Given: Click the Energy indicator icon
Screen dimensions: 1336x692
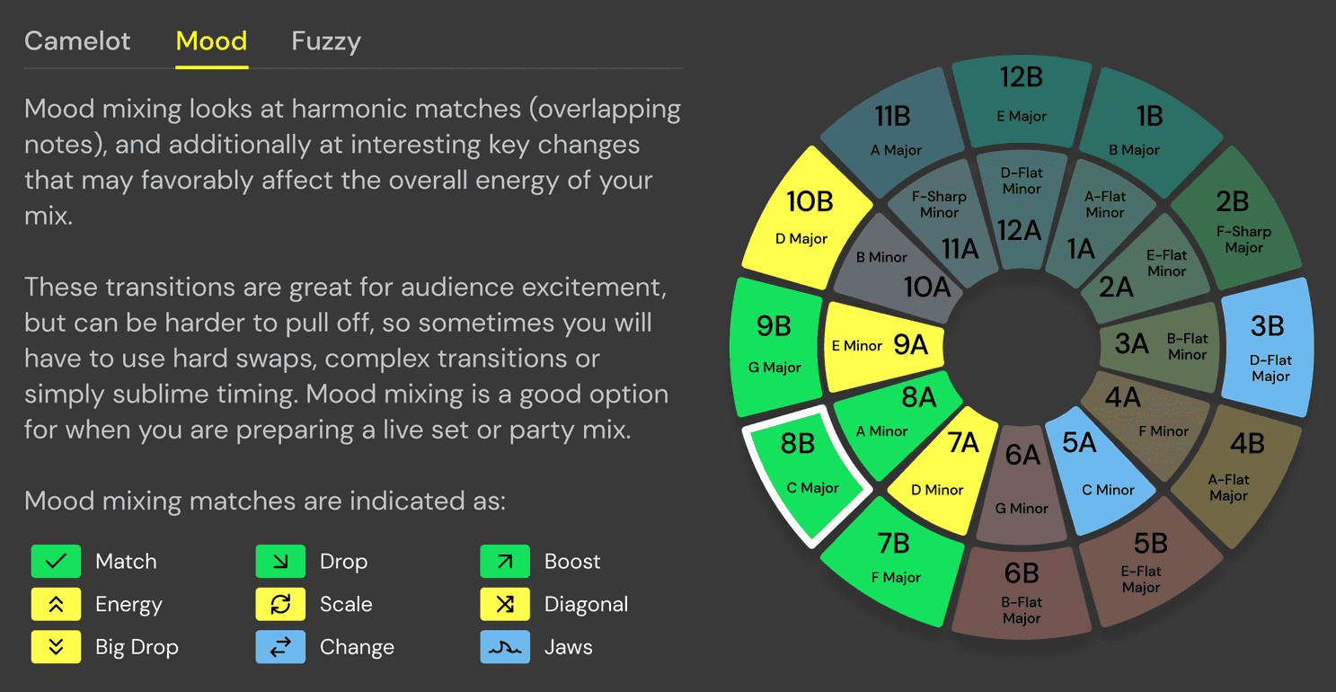Looking at the screenshot, I should point(56,604).
